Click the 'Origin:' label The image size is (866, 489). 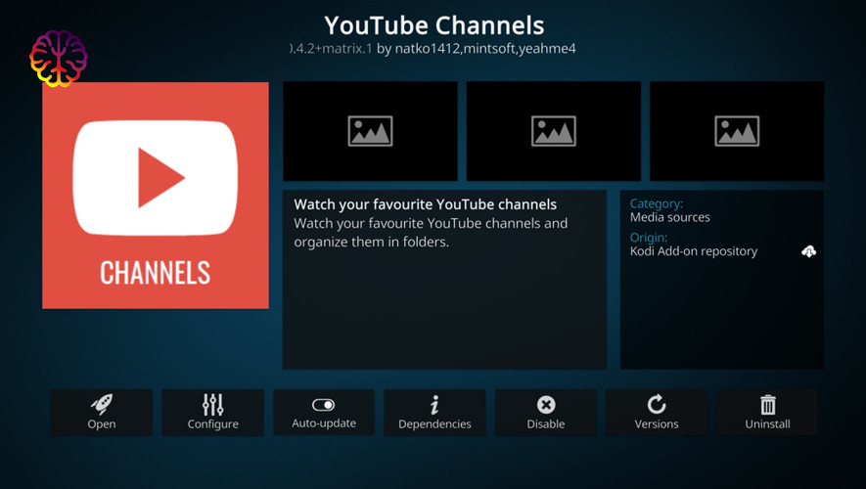pos(649,238)
